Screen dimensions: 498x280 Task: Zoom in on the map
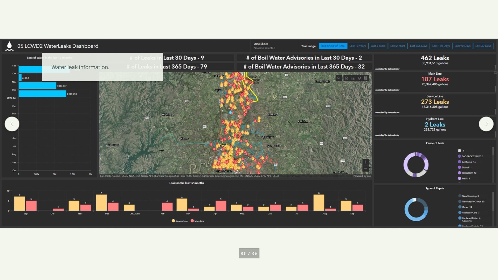click(365, 162)
